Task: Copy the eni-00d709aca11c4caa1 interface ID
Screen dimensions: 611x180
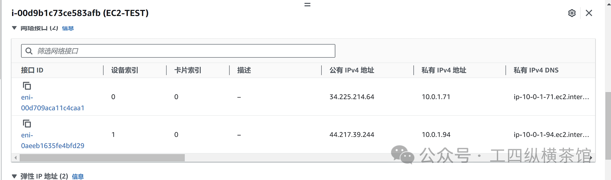Action: tap(27, 86)
